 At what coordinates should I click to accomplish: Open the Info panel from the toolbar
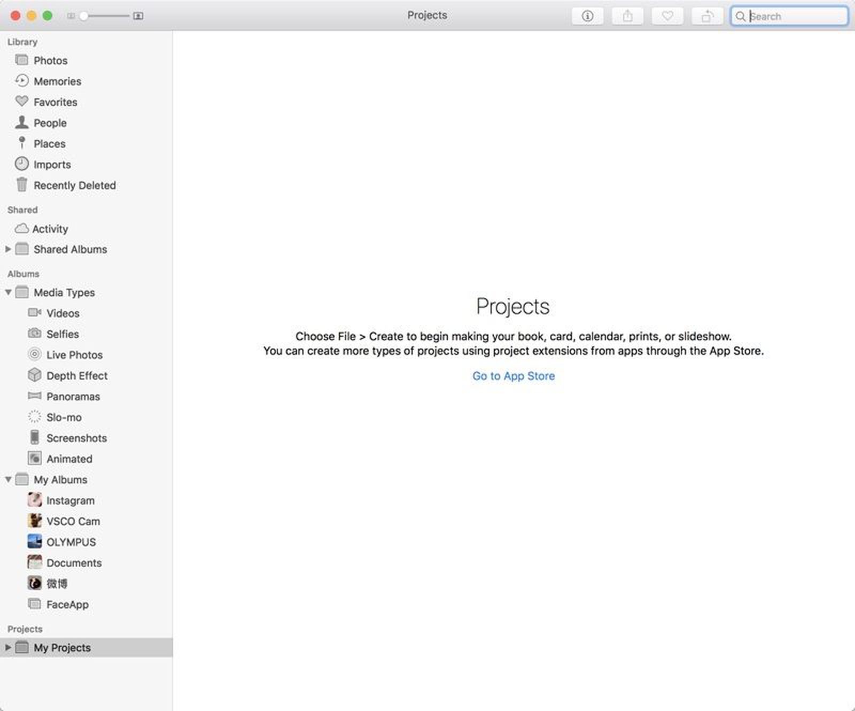tap(587, 16)
